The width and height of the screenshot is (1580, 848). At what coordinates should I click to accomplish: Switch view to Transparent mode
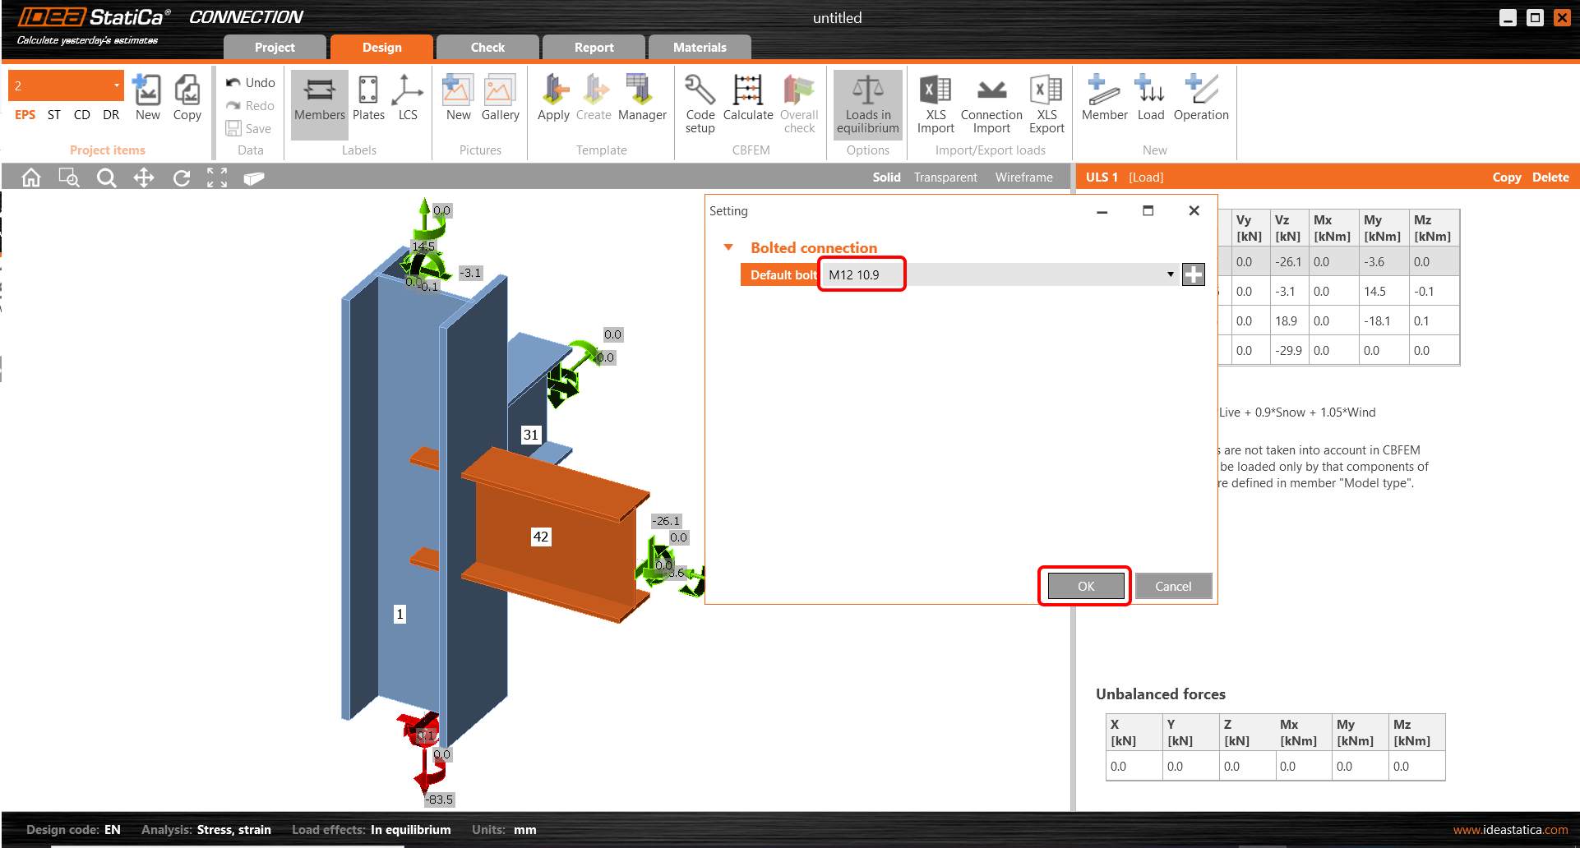tap(945, 177)
